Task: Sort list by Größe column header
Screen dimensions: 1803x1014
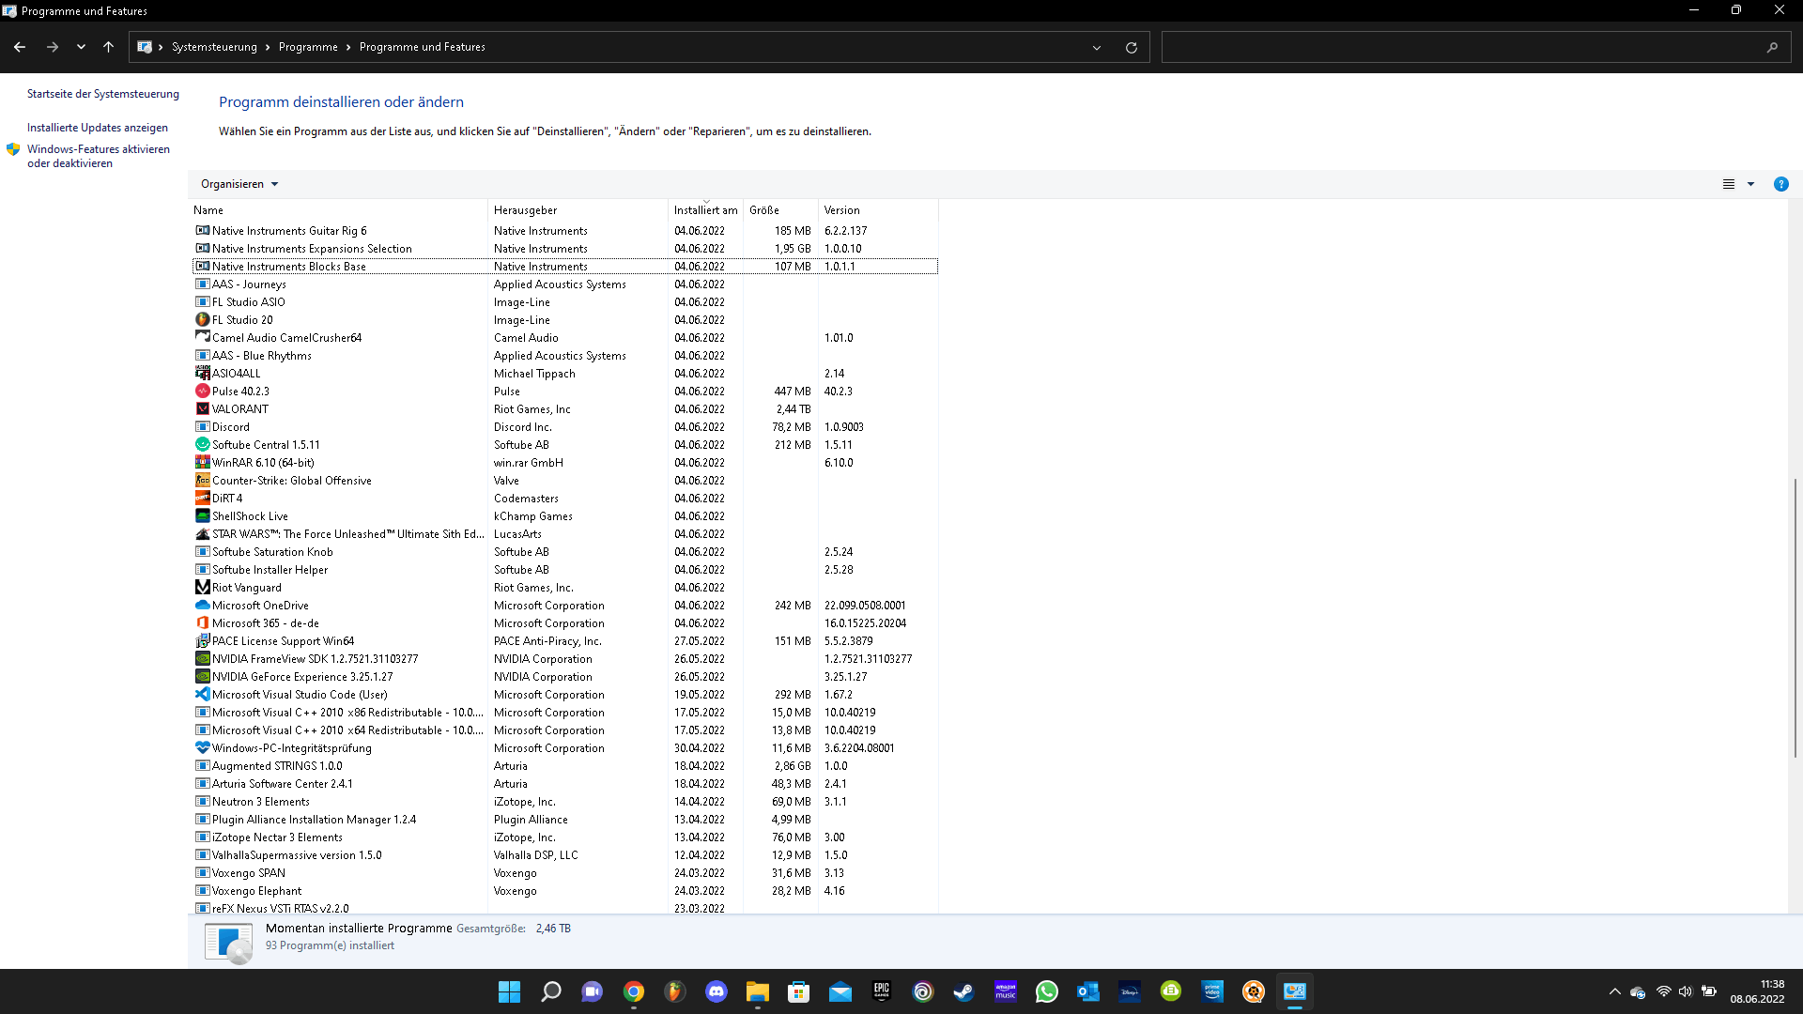Action: click(780, 210)
